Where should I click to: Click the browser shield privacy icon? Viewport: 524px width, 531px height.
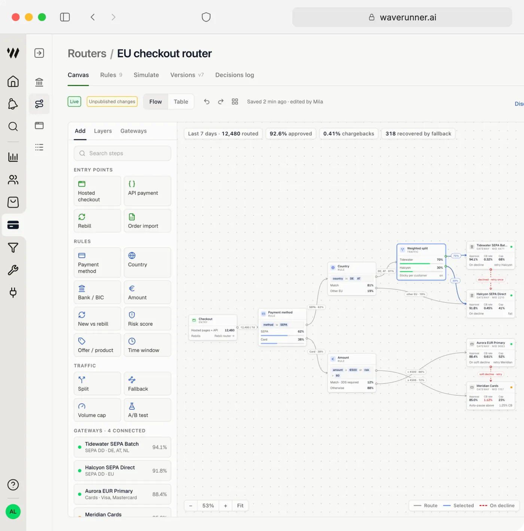point(206,17)
